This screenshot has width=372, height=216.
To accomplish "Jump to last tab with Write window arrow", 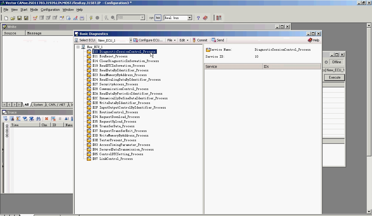I will (19, 105).
